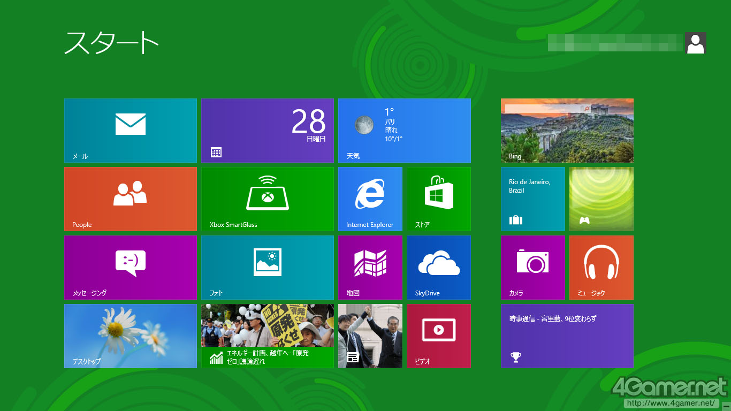Open the Rio de Janeiro travel tile

click(x=533, y=199)
